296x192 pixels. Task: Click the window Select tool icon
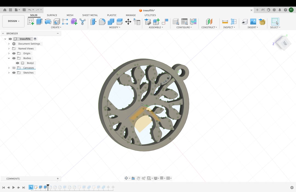275,22
